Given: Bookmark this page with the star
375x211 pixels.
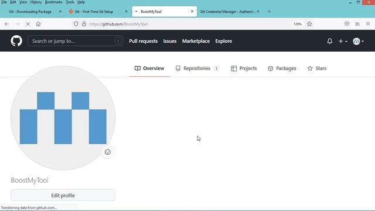Looking at the screenshot, I should [x=309, y=24].
